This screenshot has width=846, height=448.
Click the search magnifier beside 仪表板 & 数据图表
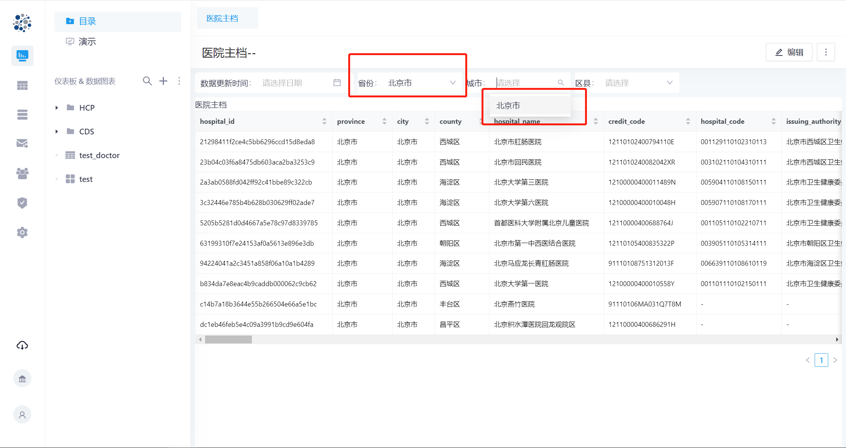click(147, 81)
